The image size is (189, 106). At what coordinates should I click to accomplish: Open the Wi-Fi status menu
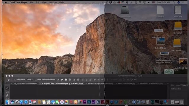[x=140, y=2]
